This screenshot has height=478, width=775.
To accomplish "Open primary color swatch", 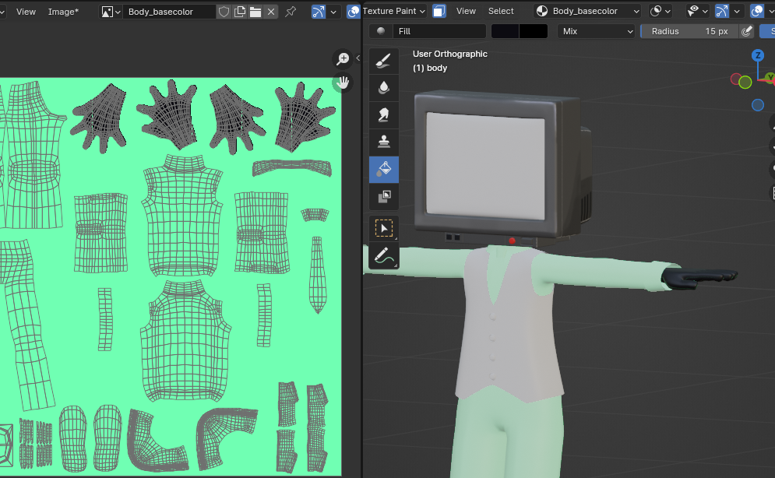I will coord(506,31).
